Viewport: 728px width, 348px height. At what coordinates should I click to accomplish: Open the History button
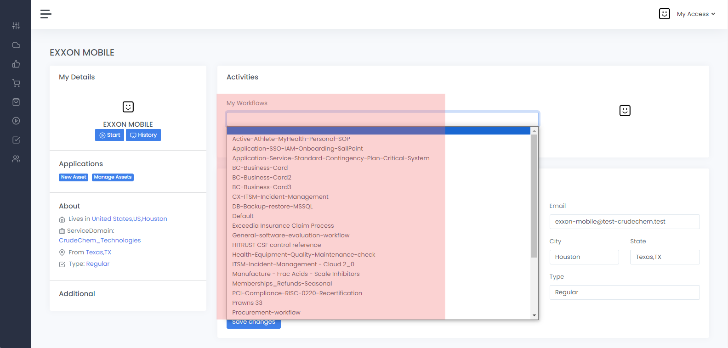pyautogui.click(x=143, y=135)
